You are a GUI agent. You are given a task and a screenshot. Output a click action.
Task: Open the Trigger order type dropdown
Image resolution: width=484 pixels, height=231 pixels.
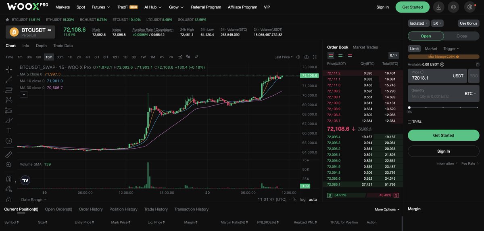tap(451, 48)
